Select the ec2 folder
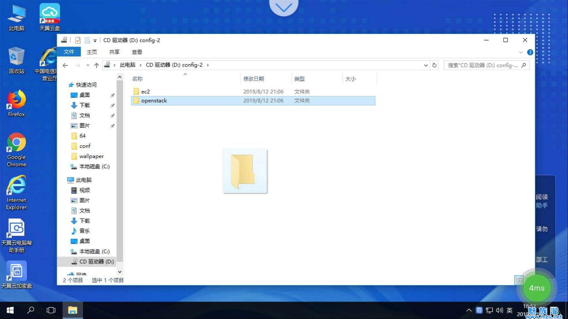Viewport: 568px width, 319px height. pos(145,92)
